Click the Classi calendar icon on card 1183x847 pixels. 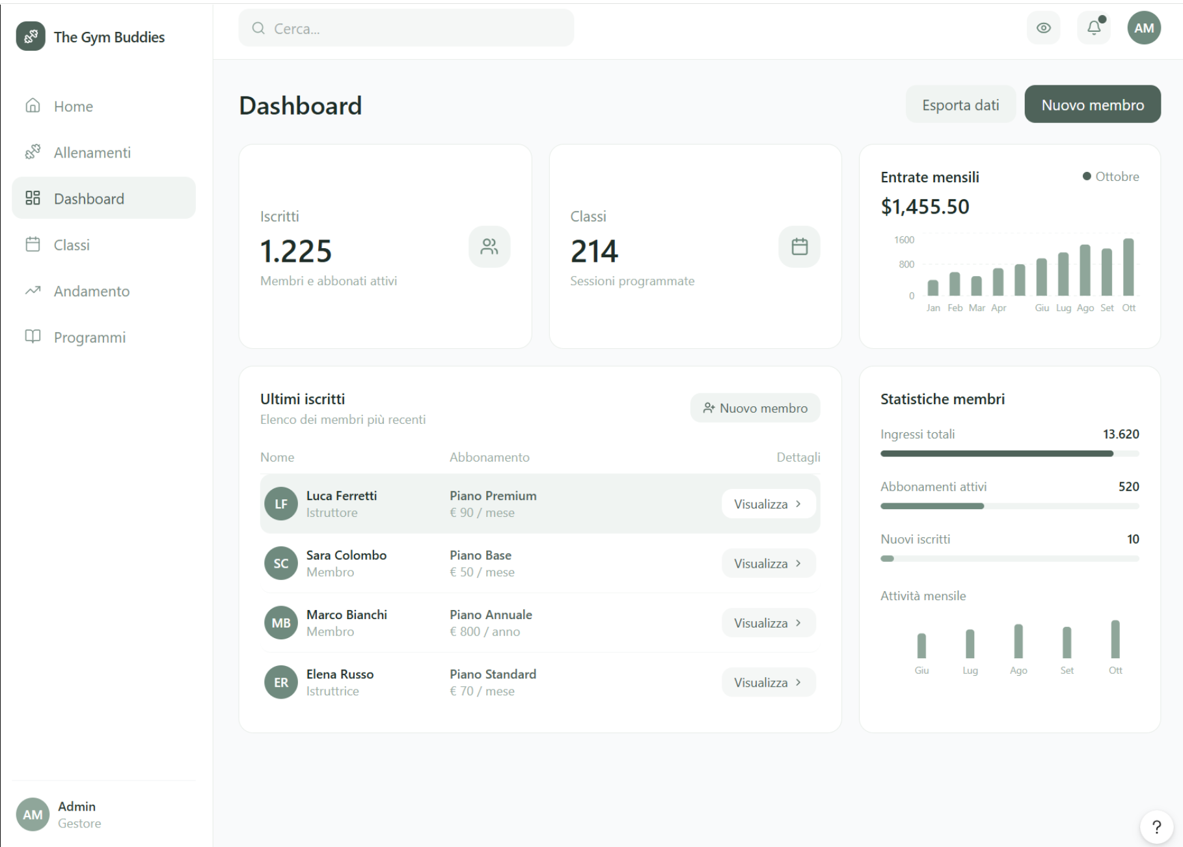799,247
